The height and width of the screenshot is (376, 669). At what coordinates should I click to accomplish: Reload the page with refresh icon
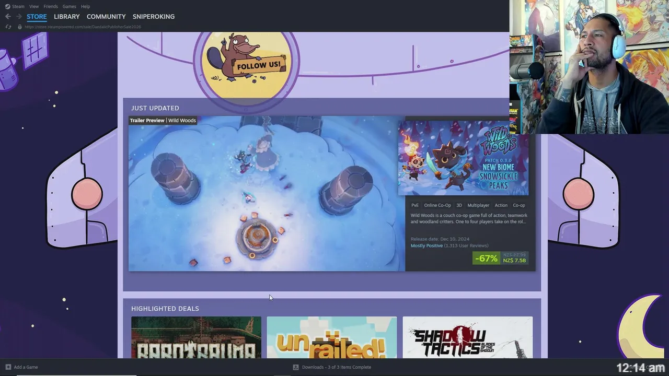[8, 27]
